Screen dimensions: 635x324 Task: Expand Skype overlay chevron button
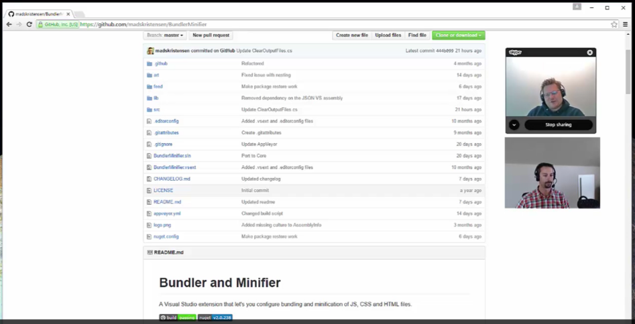(514, 125)
